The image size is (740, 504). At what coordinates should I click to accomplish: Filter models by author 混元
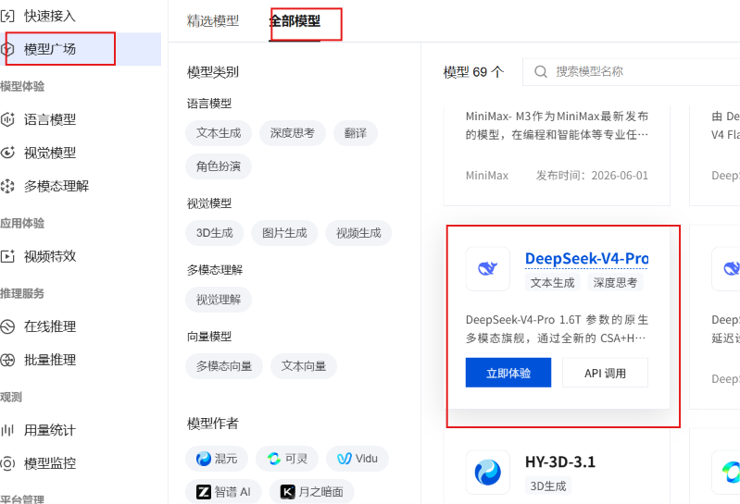click(x=217, y=459)
